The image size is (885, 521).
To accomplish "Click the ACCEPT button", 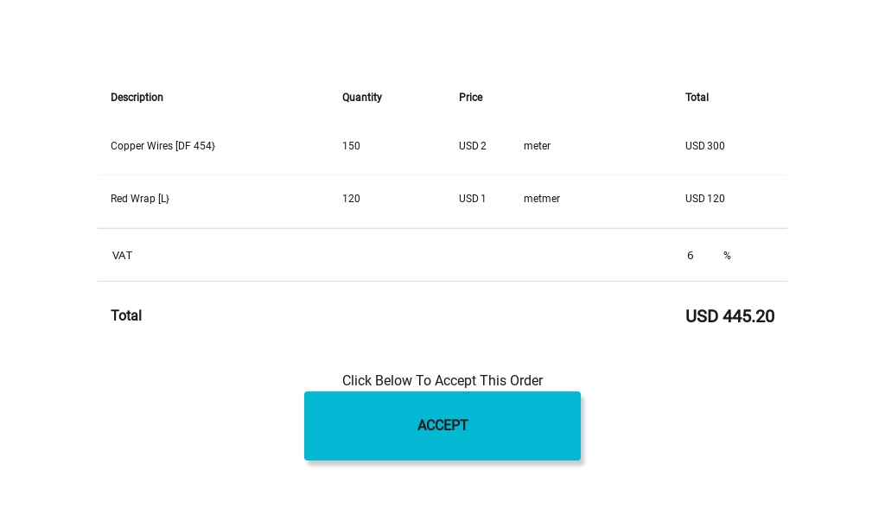I will point(442,426).
